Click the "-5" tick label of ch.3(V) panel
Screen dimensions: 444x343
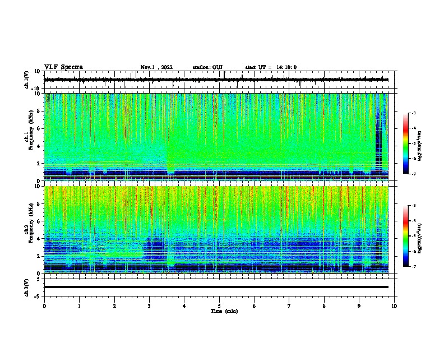point(38,296)
